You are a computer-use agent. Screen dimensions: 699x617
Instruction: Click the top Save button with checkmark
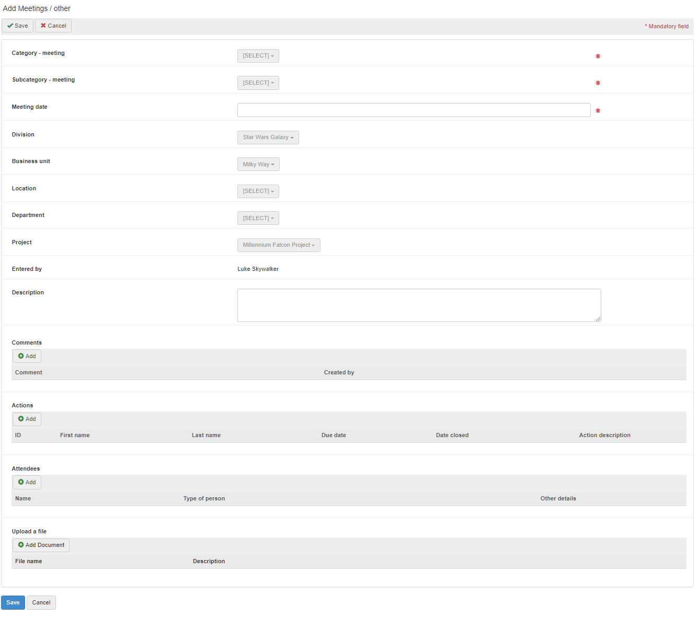(x=18, y=26)
